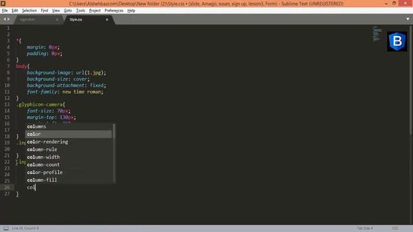The width and height of the screenshot is (413, 232).
Task: Choose 'column-fill' autocomplete suggestion
Action: (68, 180)
